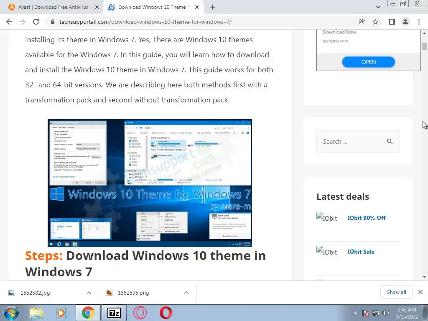
Task: Reload the current page
Action: click(x=36, y=22)
